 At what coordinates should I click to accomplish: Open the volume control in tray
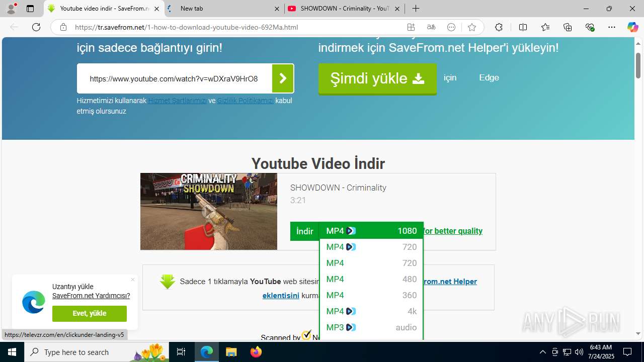pyautogui.click(x=579, y=352)
